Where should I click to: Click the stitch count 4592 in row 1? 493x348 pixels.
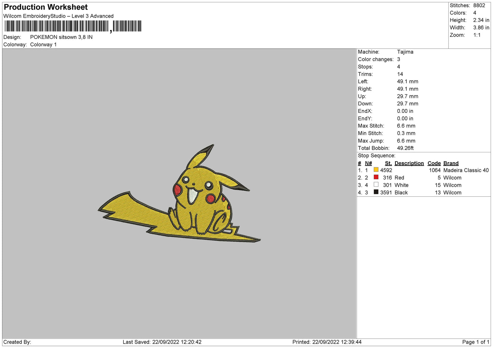(x=386, y=170)
